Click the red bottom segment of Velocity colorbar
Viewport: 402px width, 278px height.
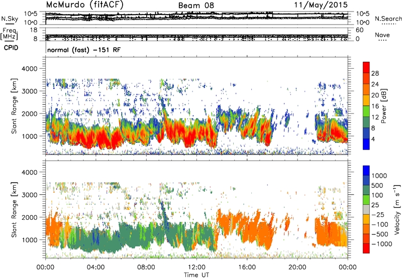(366, 248)
